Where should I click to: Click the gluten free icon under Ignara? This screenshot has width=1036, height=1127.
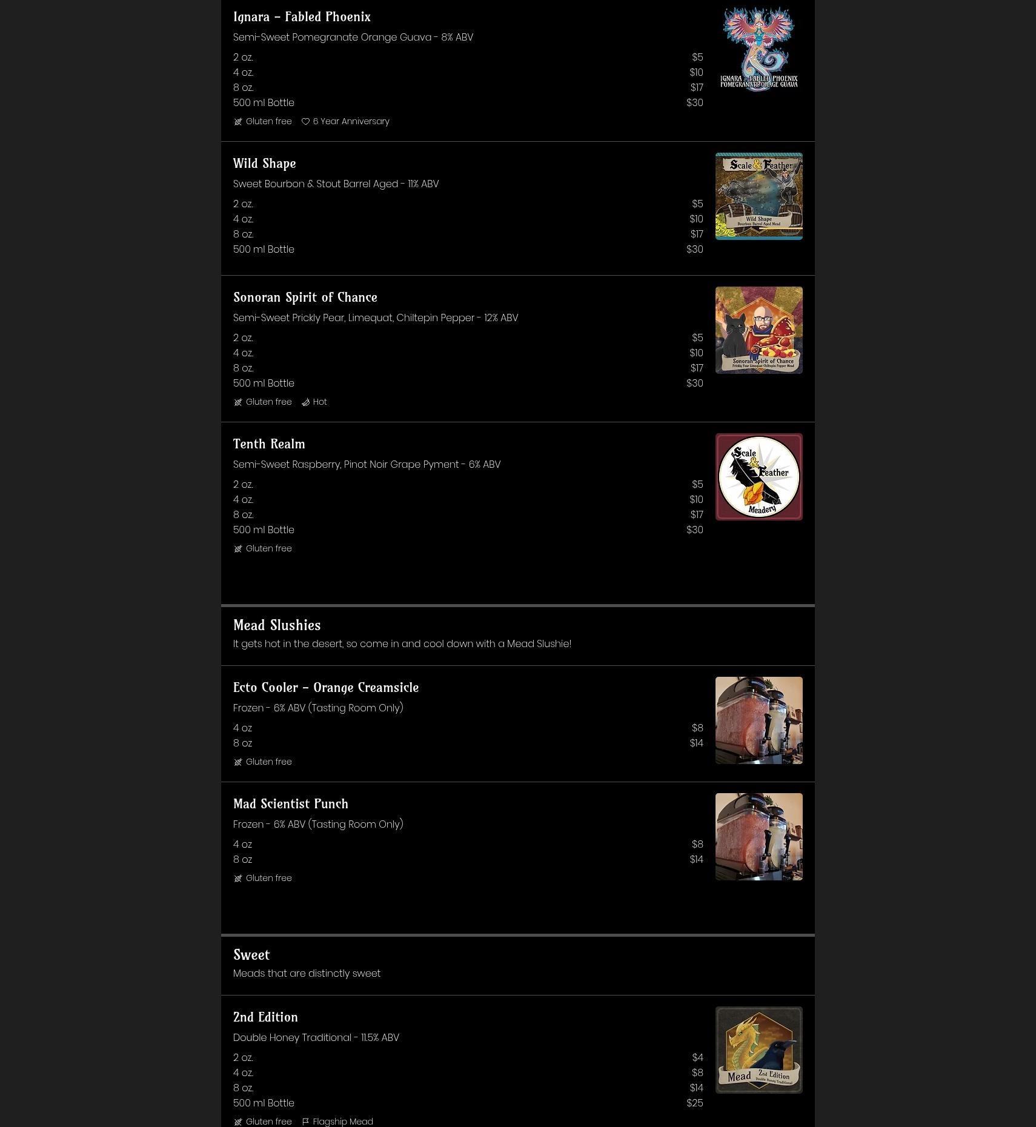click(x=238, y=122)
